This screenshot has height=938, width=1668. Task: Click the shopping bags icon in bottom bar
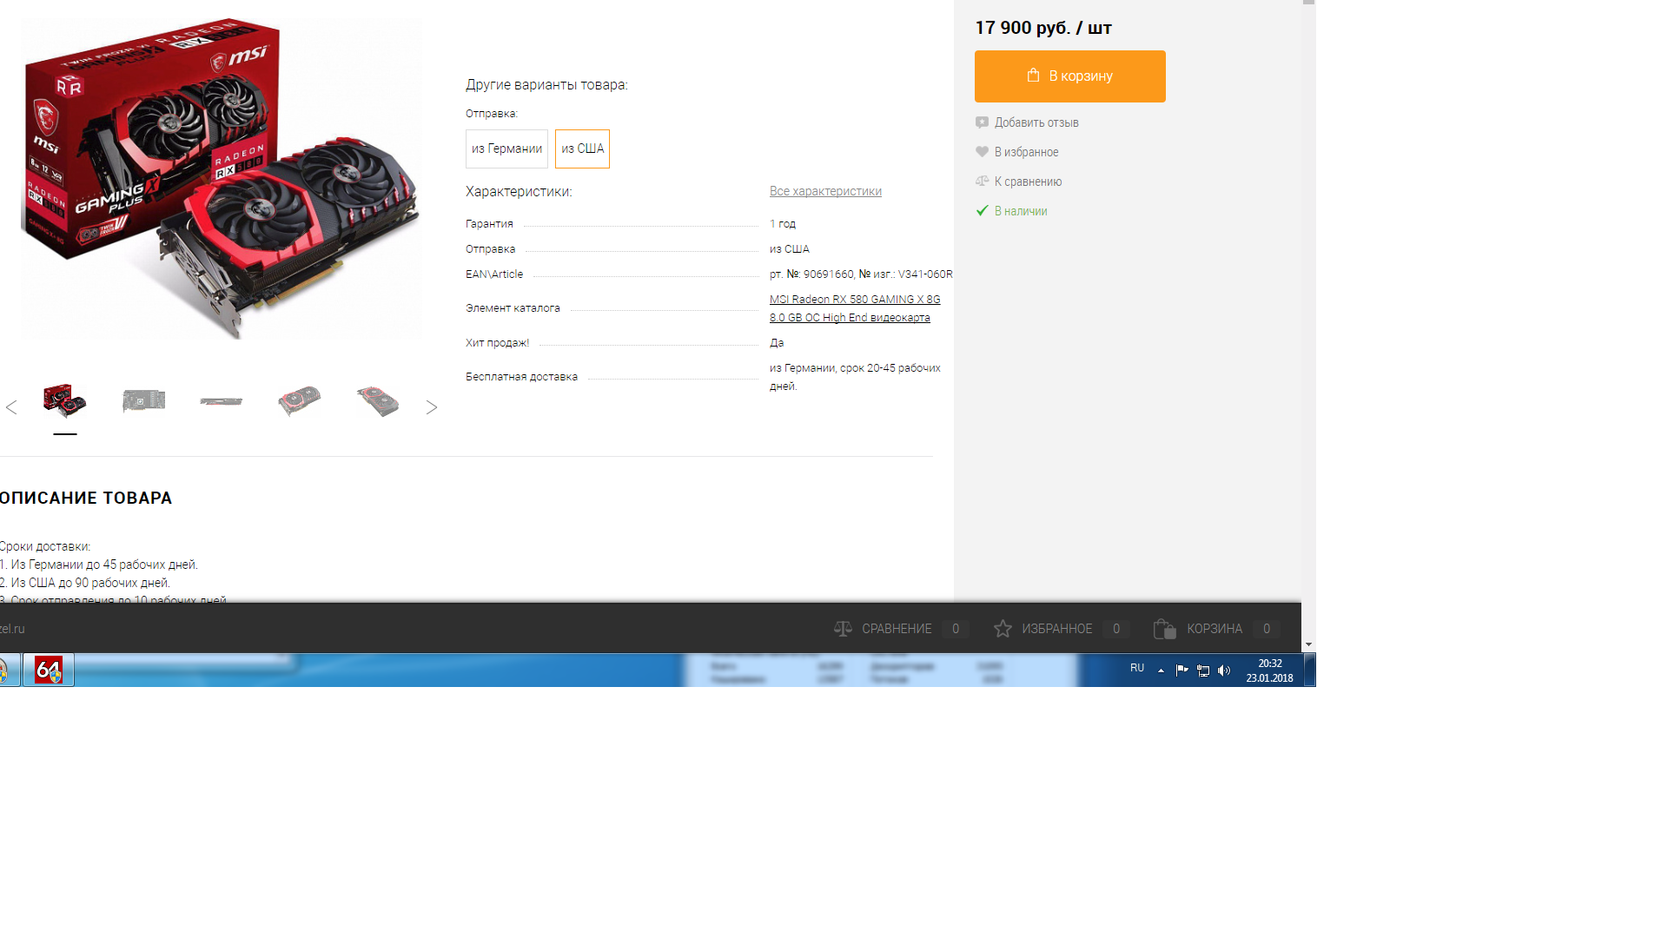pyautogui.click(x=1164, y=629)
